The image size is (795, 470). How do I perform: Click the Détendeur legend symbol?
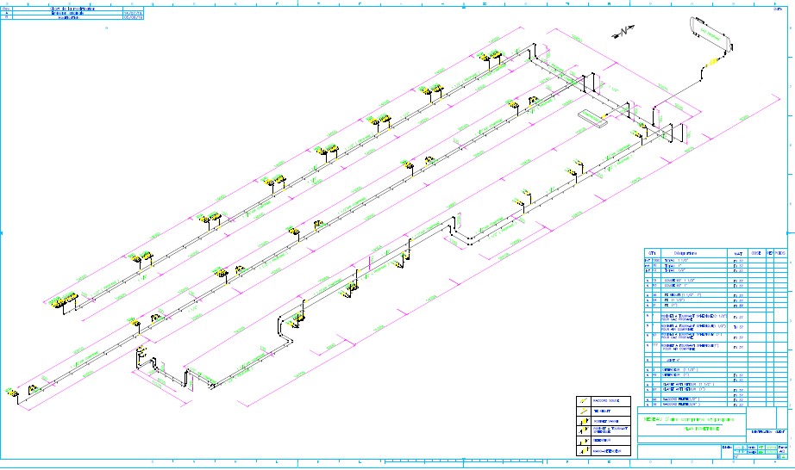click(x=583, y=441)
